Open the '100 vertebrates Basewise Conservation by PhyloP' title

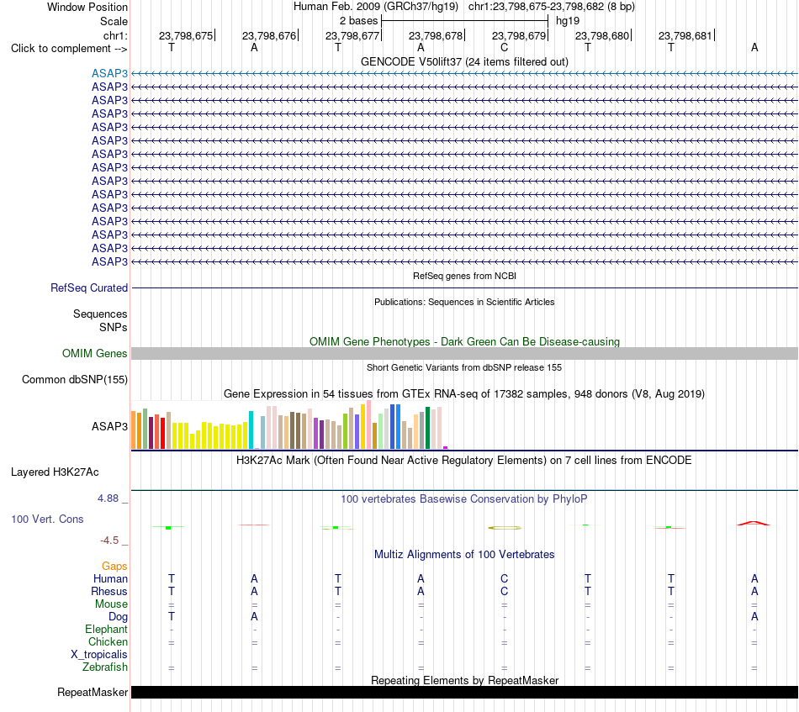[464, 499]
